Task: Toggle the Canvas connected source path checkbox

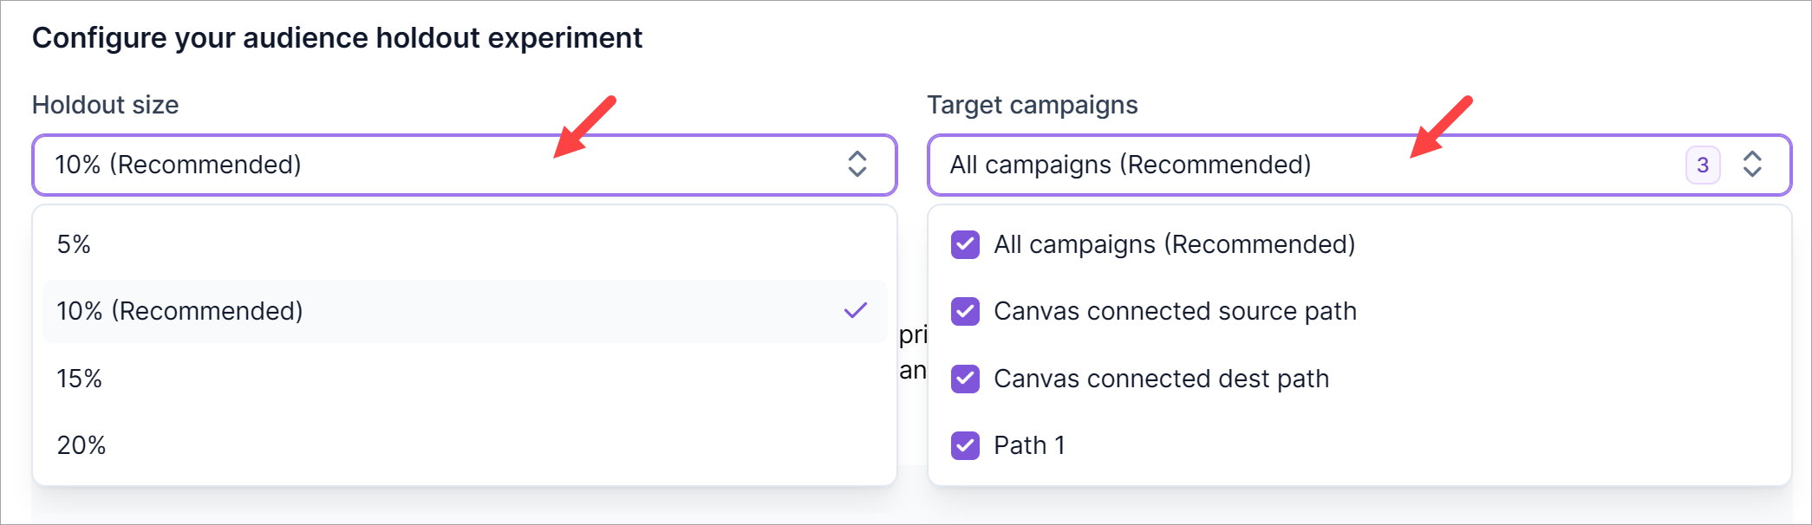Action: [965, 311]
